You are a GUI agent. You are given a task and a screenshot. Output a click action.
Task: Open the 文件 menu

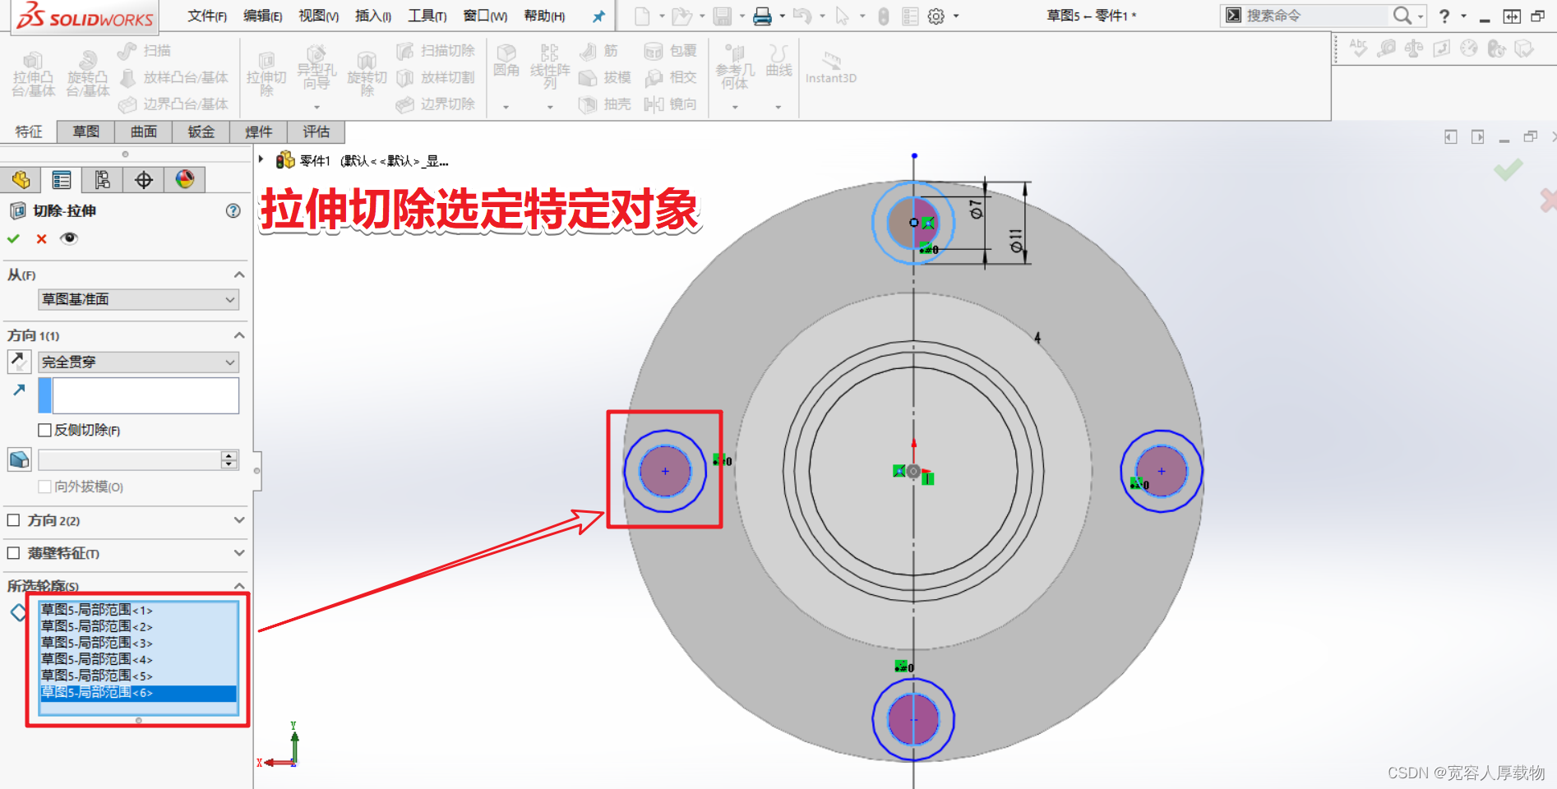click(x=207, y=16)
